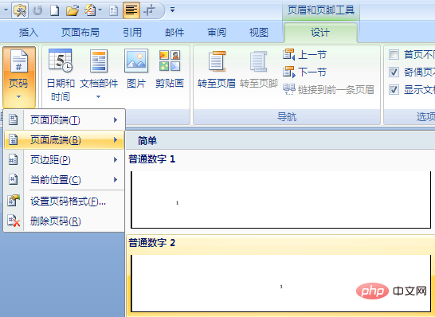Switch to the 插入 ribbon tab
Viewport: 435px width, 317px height.
click(29, 32)
